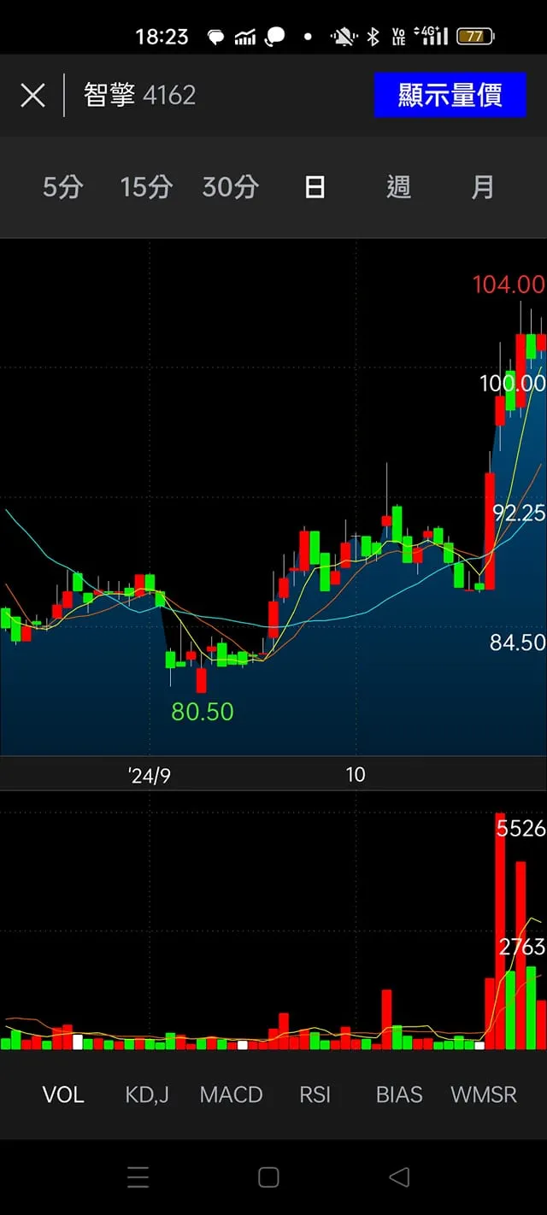
Task: Tap the battery indicator in status bar
Action: (474, 37)
